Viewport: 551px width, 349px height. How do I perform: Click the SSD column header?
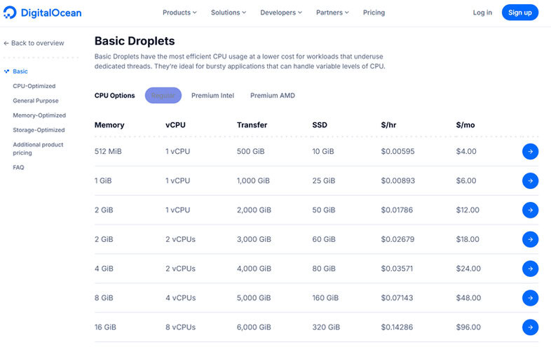[320, 125]
